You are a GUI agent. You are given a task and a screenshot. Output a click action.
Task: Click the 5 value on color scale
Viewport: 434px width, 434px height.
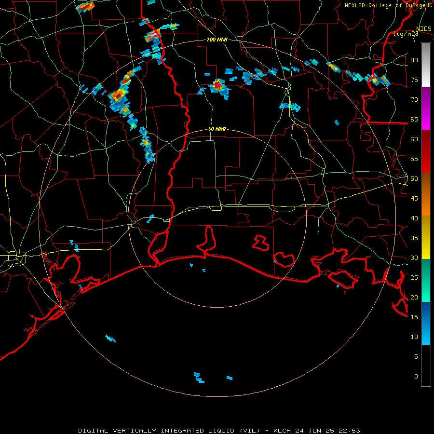pyautogui.click(x=416, y=357)
